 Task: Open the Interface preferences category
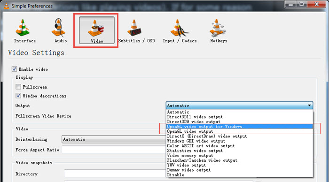(x=24, y=30)
